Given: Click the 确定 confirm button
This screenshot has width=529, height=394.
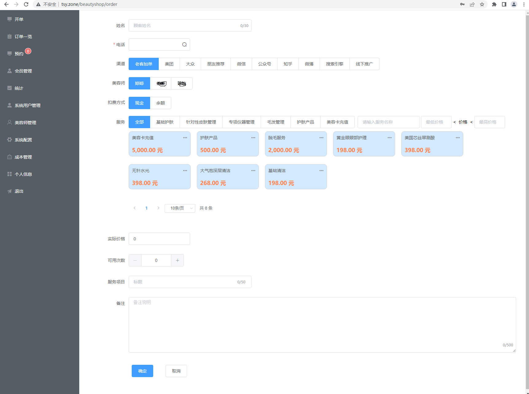Looking at the screenshot, I should [x=142, y=371].
